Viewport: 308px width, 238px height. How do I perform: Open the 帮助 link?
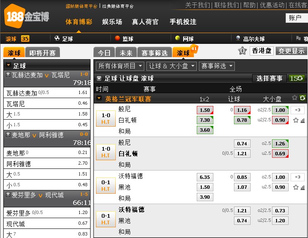249,5
